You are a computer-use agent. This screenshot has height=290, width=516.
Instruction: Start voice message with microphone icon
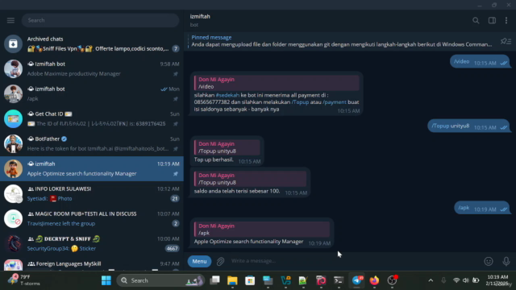506,261
